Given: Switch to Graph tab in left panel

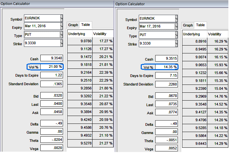Looking at the screenshot, I should pyautogui.click(x=73, y=25).
